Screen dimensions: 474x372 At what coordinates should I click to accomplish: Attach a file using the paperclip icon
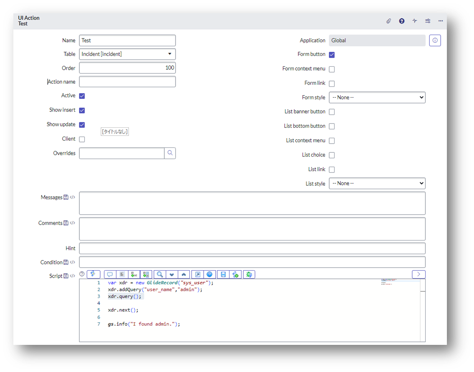tap(388, 21)
